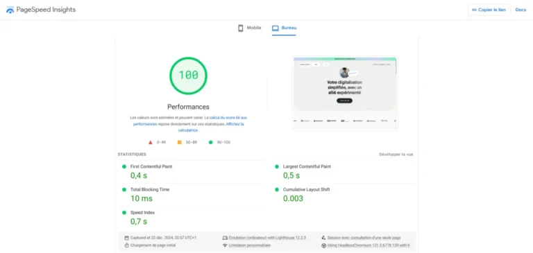Click the First Contentful Paint label
This screenshot has width=533, height=253.
click(x=151, y=166)
